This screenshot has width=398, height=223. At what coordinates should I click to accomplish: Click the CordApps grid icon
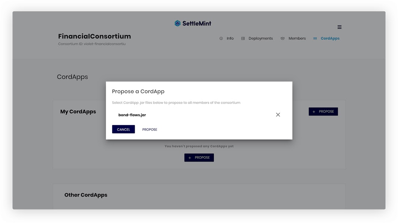click(315, 38)
